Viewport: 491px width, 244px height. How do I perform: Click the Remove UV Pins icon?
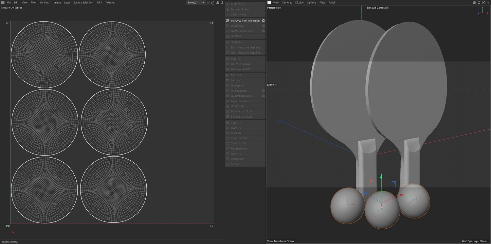tap(227, 9)
